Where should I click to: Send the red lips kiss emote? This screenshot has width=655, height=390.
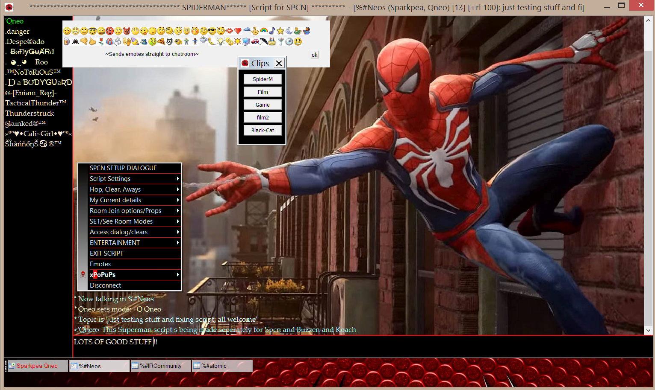tap(229, 31)
